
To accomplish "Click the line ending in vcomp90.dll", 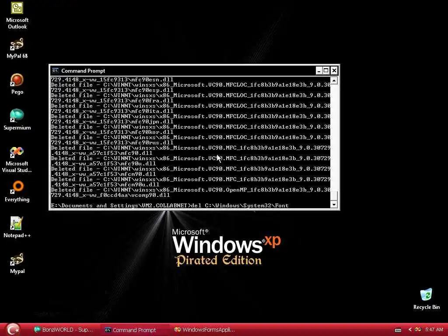I will point(110,195).
